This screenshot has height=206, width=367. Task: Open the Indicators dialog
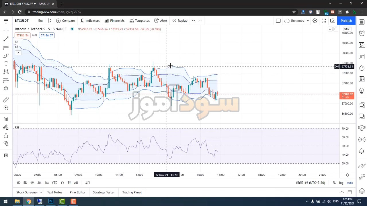[90, 21]
